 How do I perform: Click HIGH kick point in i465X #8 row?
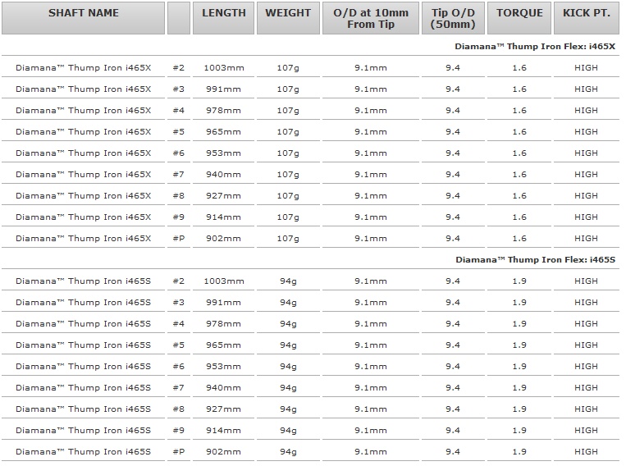(586, 196)
